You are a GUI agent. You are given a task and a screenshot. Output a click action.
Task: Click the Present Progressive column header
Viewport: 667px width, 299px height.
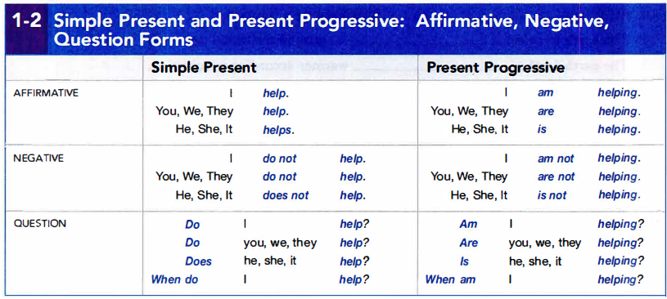click(x=496, y=68)
